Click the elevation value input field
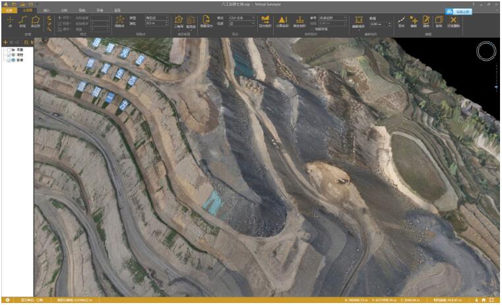This screenshot has width=502, height=305. [x=379, y=24]
